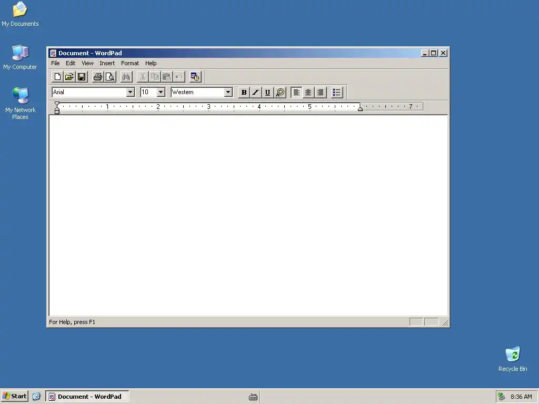
Task: Save the document with the floppy disk icon
Action: [82, 77]
